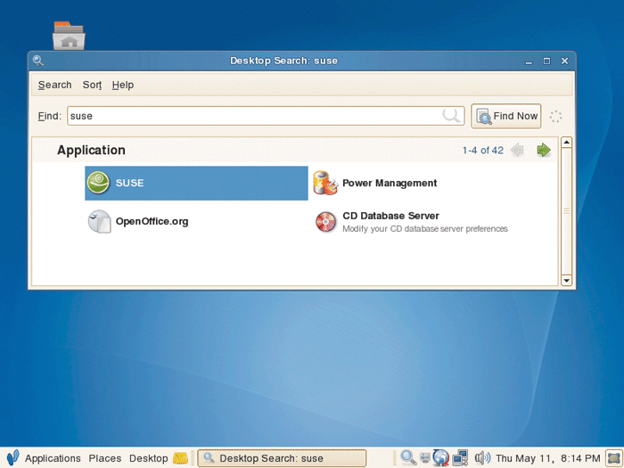Screen dimensions: 624x468
Task: Click the Application category heading
Action: [91, 150]
